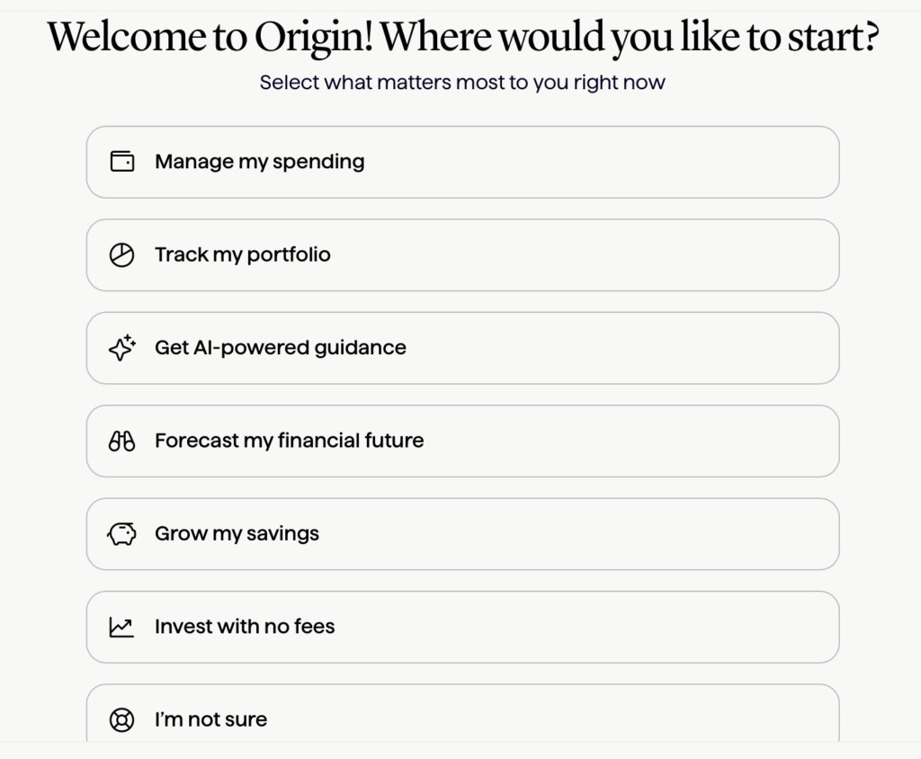Click the Select what matters most subtitle
Image resolution: width=921 pixels, height=759 pixels.
pos(462,82)
